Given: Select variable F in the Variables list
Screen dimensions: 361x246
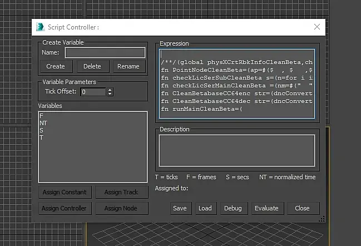Looking at the screenshot, I should click(42, 116).
